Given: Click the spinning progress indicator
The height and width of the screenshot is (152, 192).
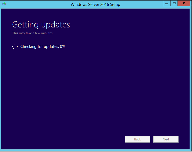Looking at the screenshot, I should pyautogui.click(x=15, y=46).
